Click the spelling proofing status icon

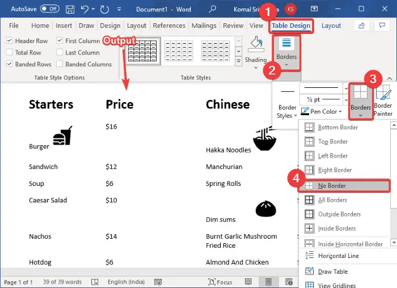pyautogui.click(x=95, y=282)
